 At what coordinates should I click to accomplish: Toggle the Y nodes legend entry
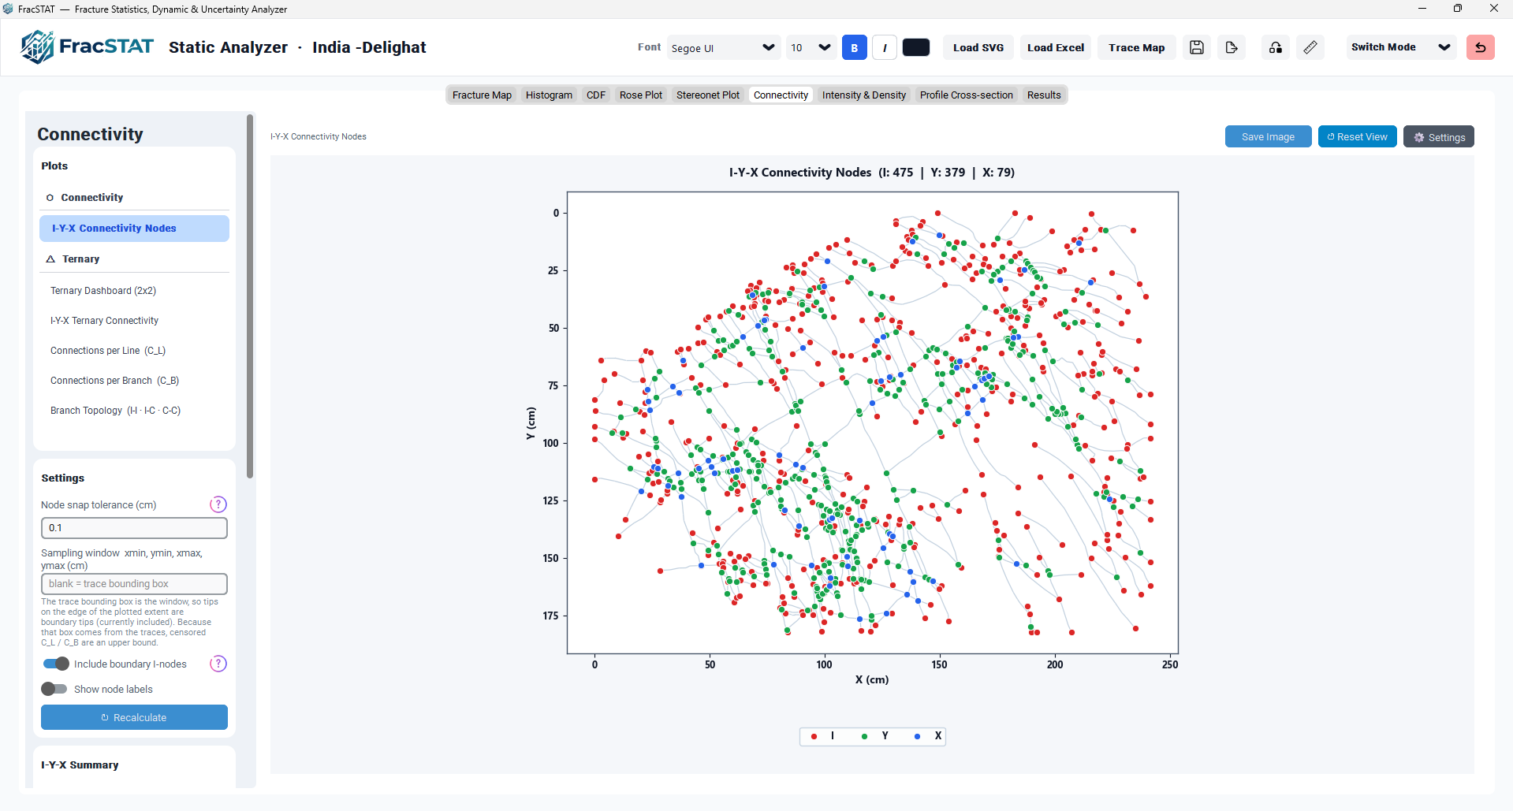875,736
